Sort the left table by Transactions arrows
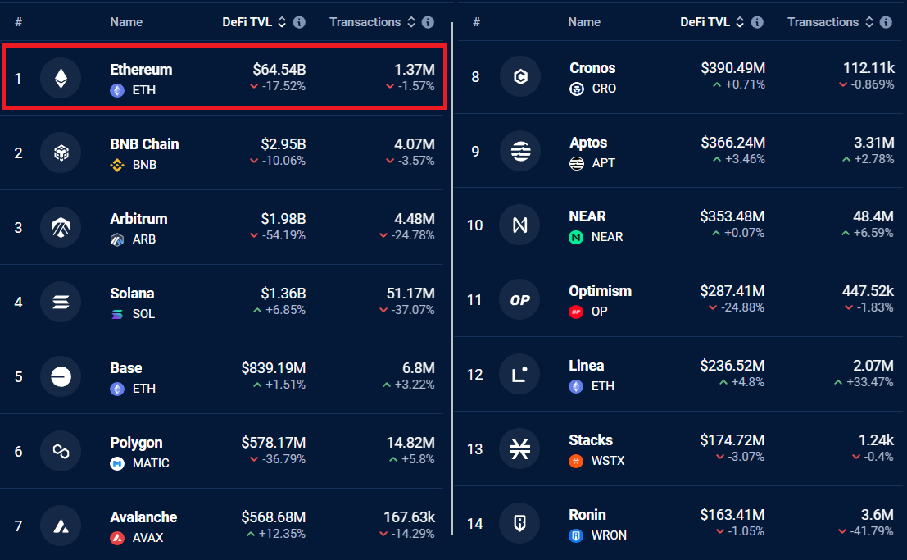 [411, 22]
